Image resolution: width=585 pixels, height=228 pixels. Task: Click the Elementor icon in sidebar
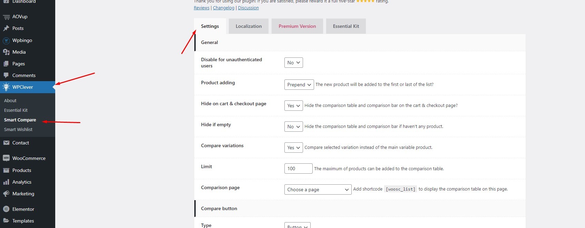click(6, 209)
